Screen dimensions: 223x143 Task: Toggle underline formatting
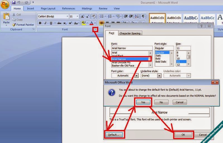[x=51, y=23]
